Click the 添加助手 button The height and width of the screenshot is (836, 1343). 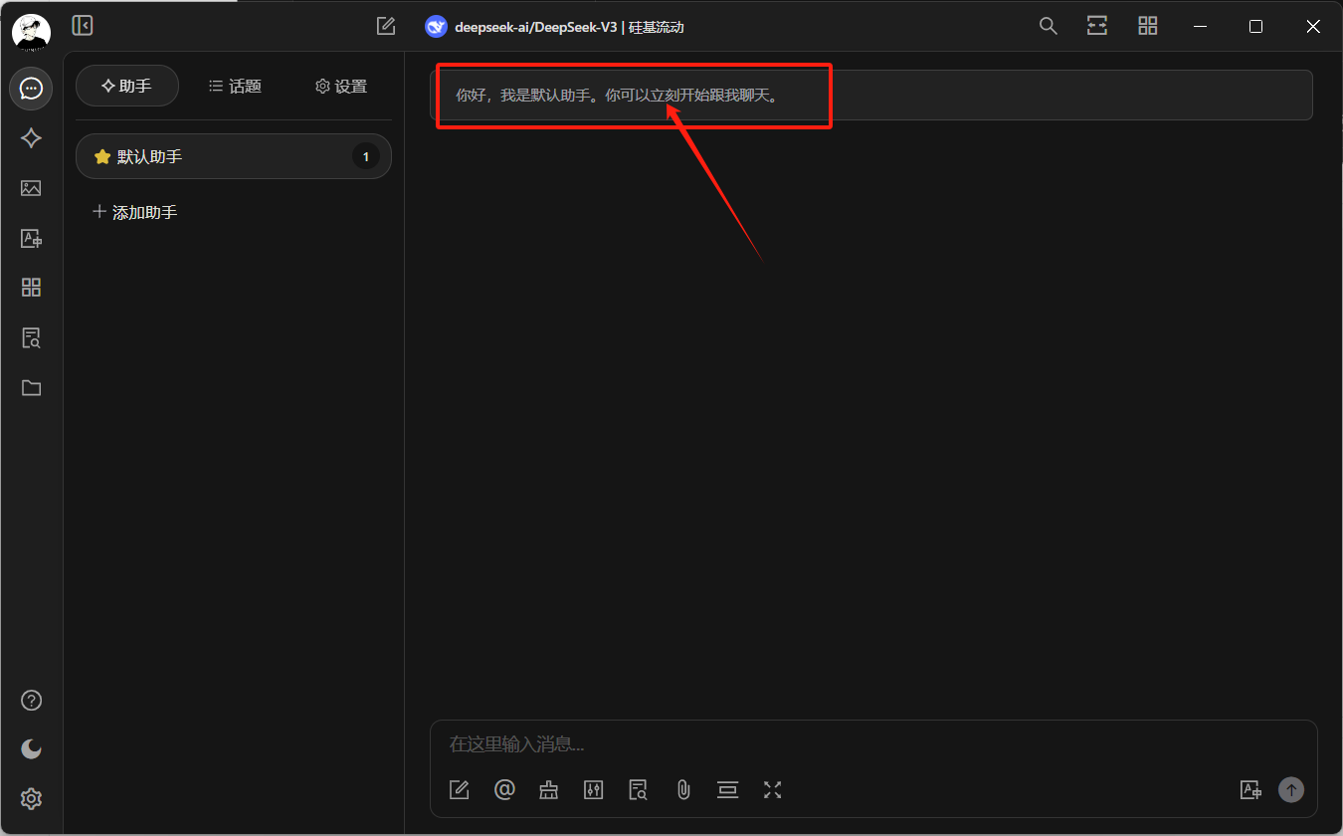coord(134,212)
